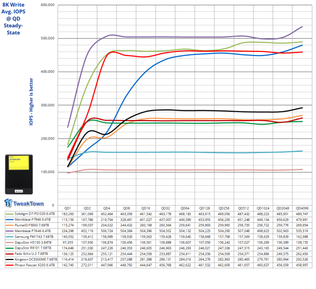Click the orange FlumeIO F5900 legend line marker
Image resolution: width=316 pixels, height=289 pixels.
(10, 225)
